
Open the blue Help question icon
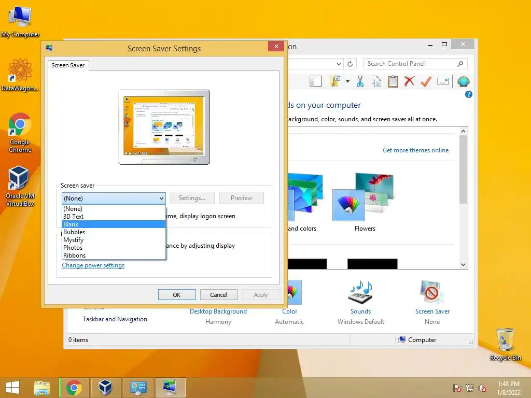[x=469, y=94]
